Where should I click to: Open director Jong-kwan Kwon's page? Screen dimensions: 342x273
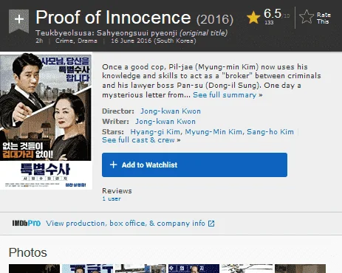coord(171,111)
